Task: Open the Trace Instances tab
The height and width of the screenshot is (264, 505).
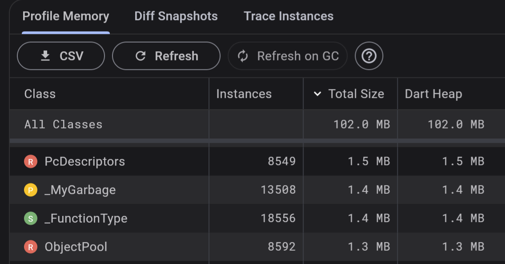Action: [x=289, y=16]
